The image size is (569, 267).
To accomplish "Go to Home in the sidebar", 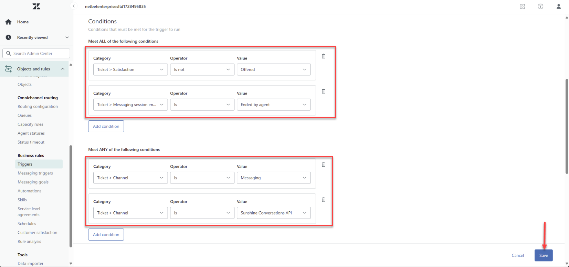I will point(23,22).
